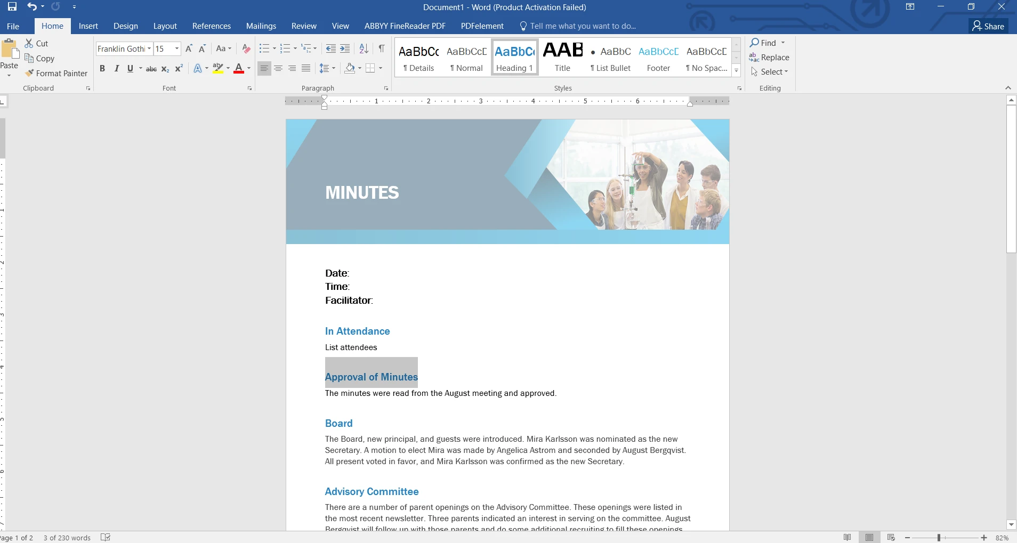Save the document with the floppy icon
This screenshot has width=1017, height=543.
coord(12,7)
